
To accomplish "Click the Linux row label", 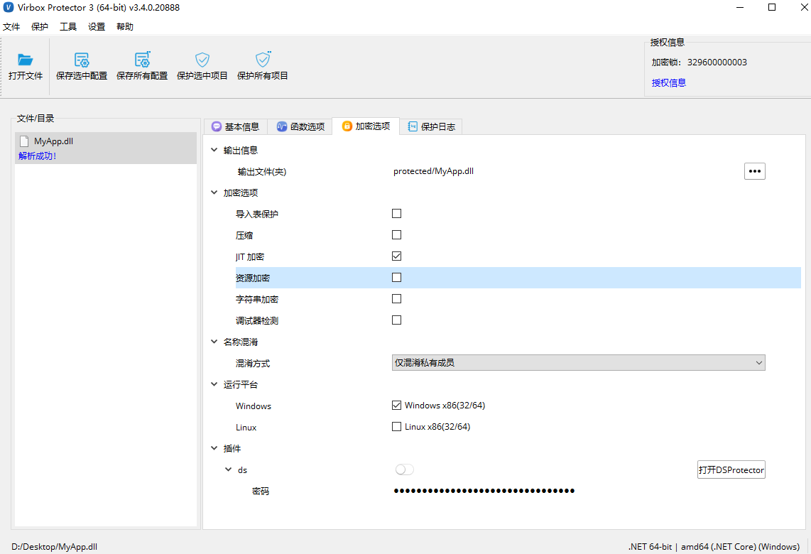I will coord(246,428).
